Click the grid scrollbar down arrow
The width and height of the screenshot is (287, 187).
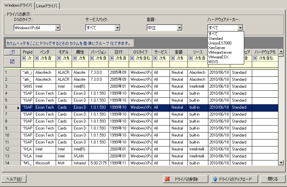coord(281,162)
